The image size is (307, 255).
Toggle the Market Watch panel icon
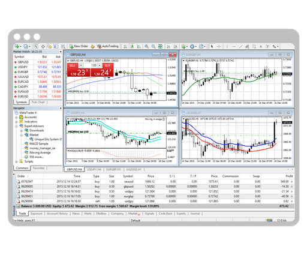36,46
